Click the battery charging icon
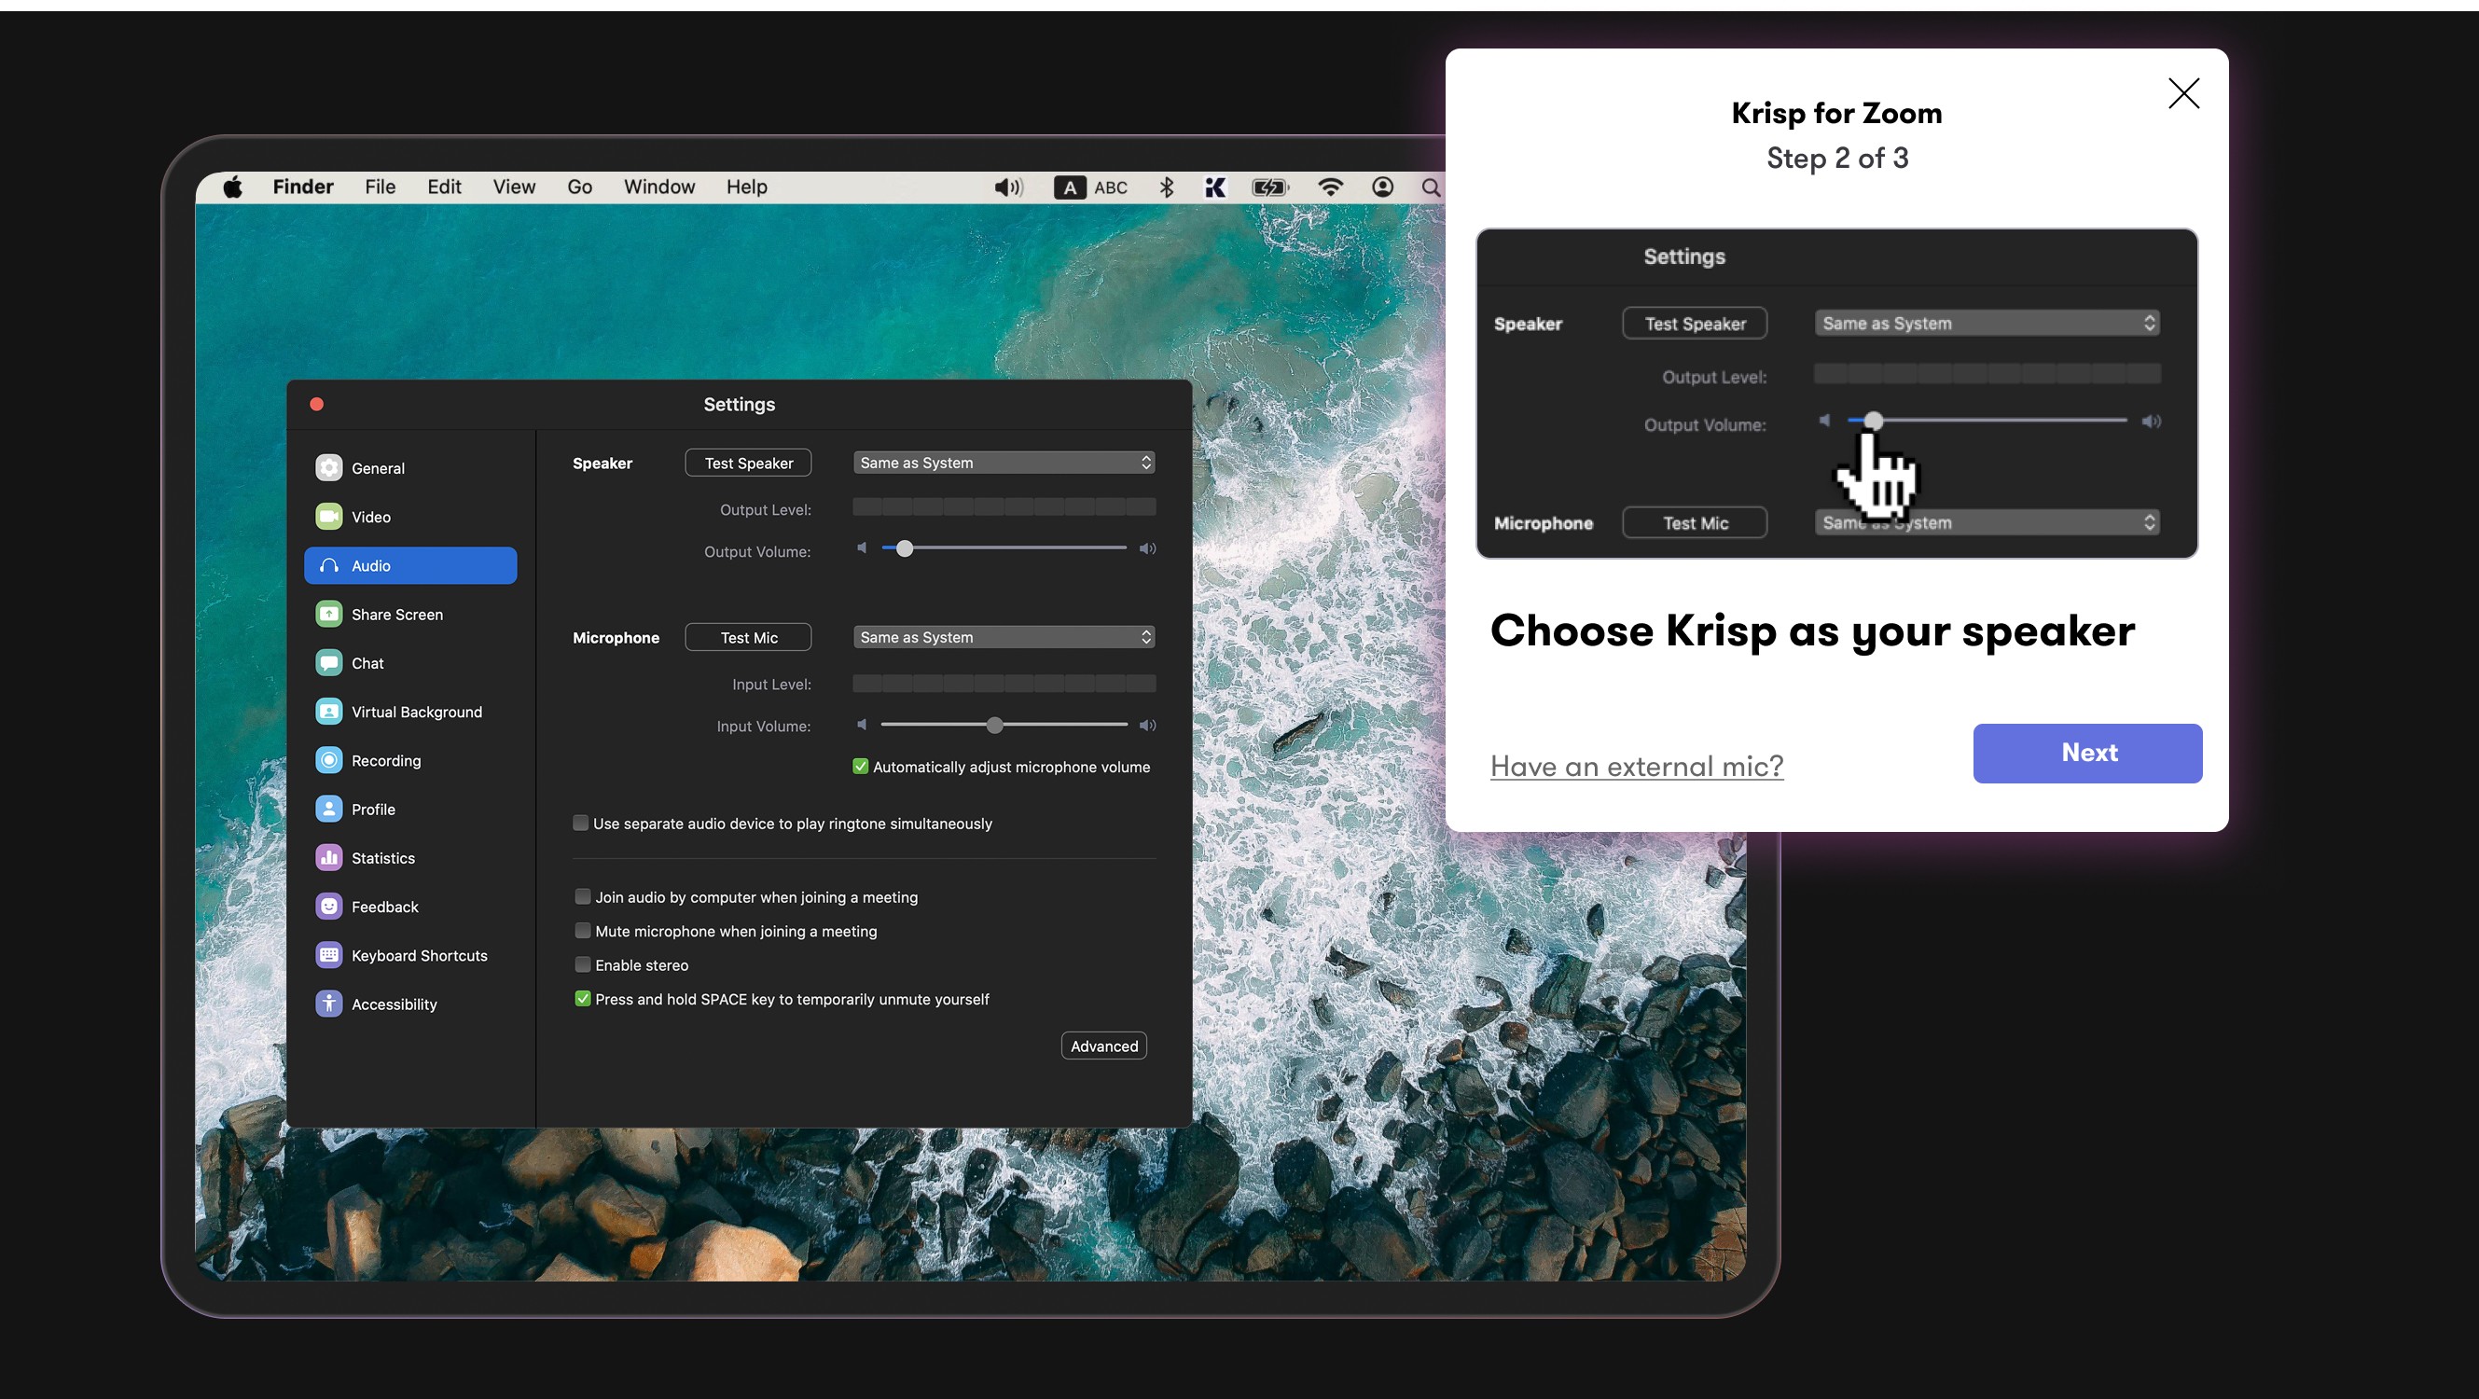The image size is (2479, 1399). (1270, 187)
